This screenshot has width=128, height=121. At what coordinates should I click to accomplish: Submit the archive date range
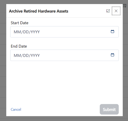[109, 109]
